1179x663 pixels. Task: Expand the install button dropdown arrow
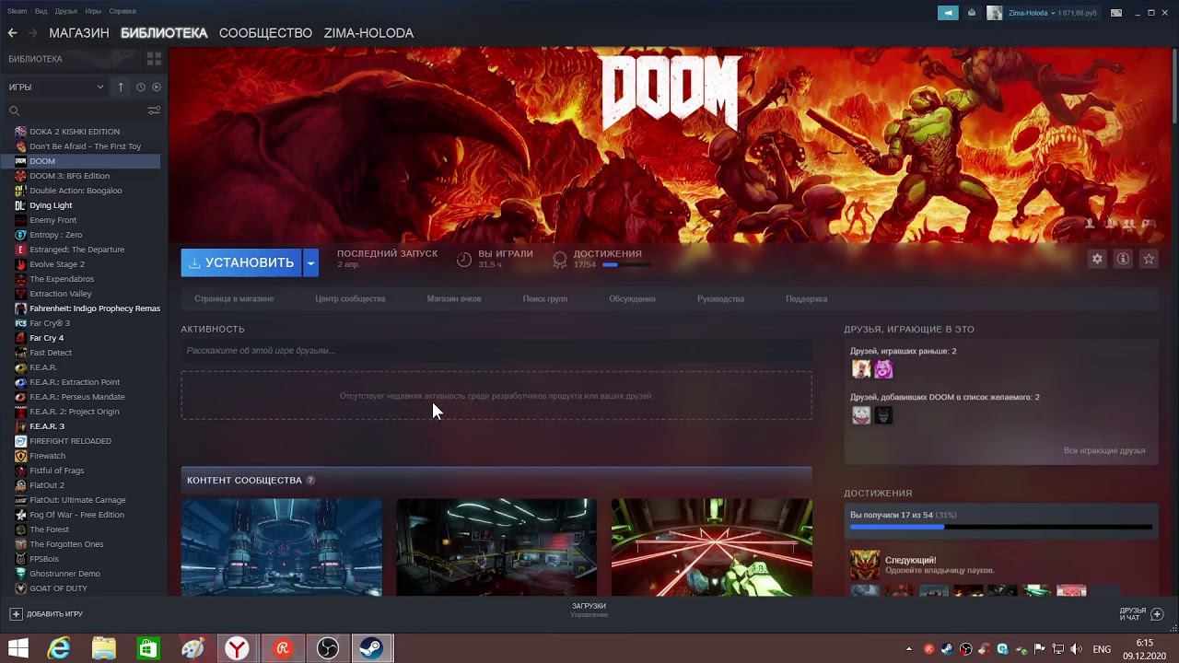(x=311, y=262)
